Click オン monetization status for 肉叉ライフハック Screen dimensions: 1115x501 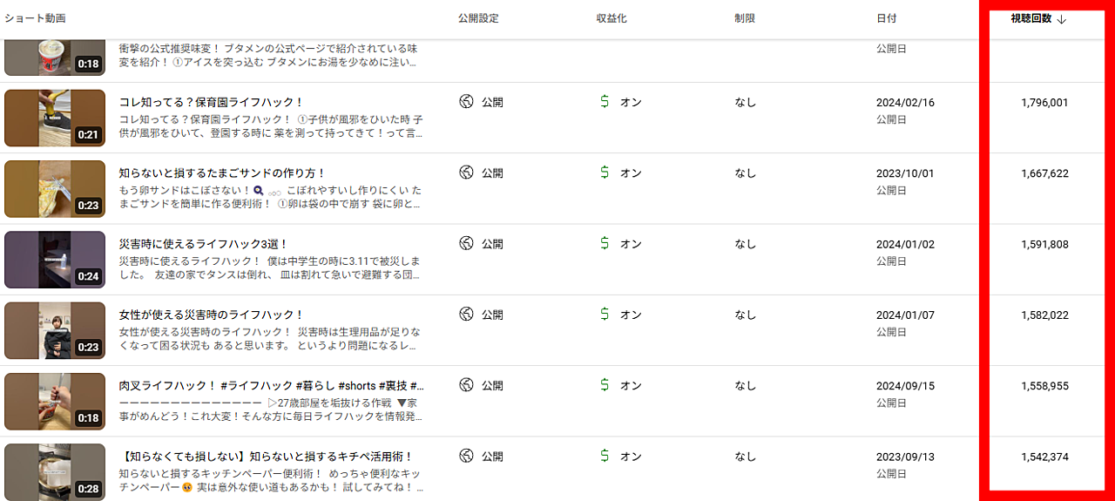click(x=631, y=385)
